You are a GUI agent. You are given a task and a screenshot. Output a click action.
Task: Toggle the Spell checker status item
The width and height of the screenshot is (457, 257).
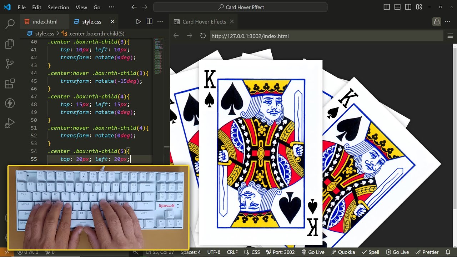pos(370,252)
